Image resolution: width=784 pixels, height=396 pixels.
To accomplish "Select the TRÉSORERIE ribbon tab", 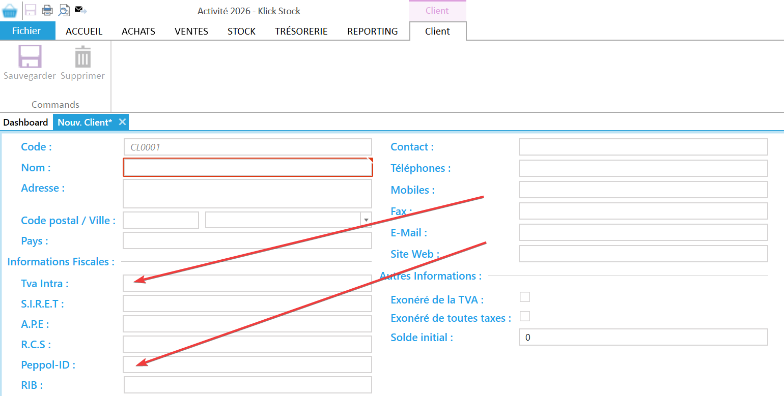I will pyautogui.click(x=301, y=32).
